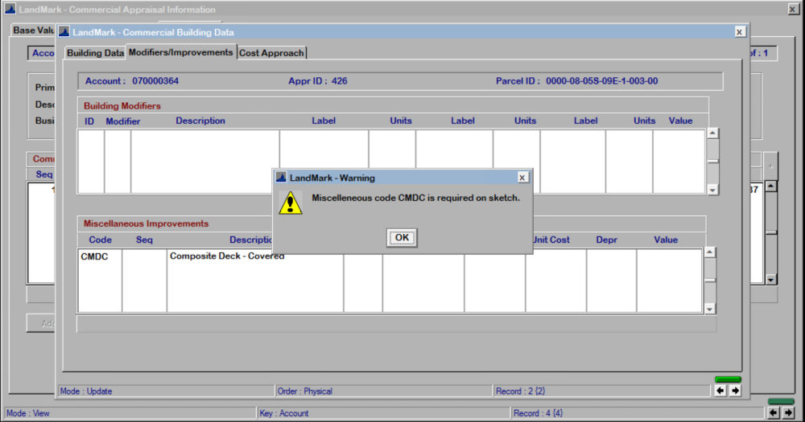Screen dimensions: 805x422
Task: Go to previous record in Building Data window
Action: pos(720,391)
